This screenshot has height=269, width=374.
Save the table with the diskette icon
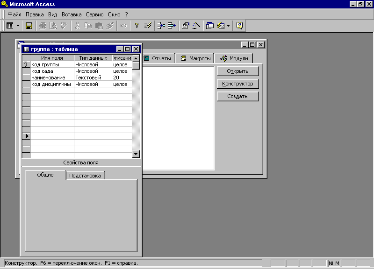click(x=29, y=26)
